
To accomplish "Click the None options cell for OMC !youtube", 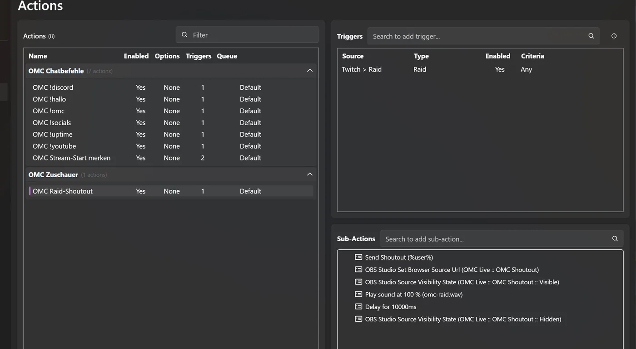I will (172, 146).
